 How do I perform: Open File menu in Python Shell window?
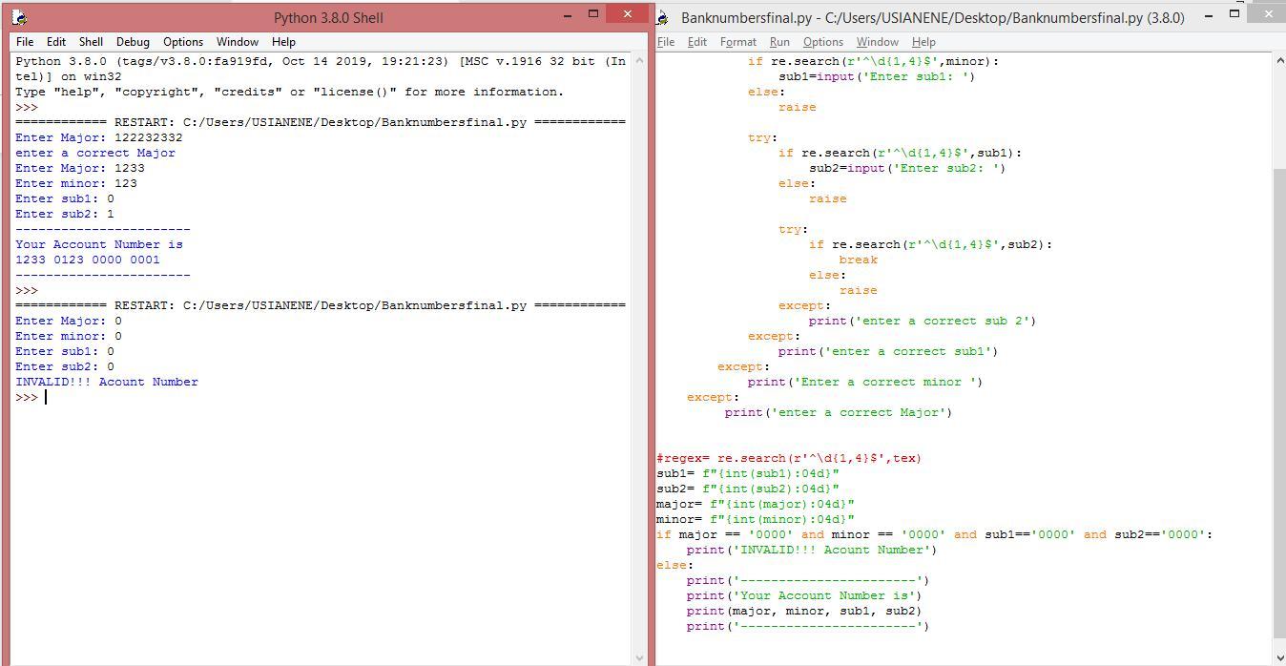click(x=25, y=42)
